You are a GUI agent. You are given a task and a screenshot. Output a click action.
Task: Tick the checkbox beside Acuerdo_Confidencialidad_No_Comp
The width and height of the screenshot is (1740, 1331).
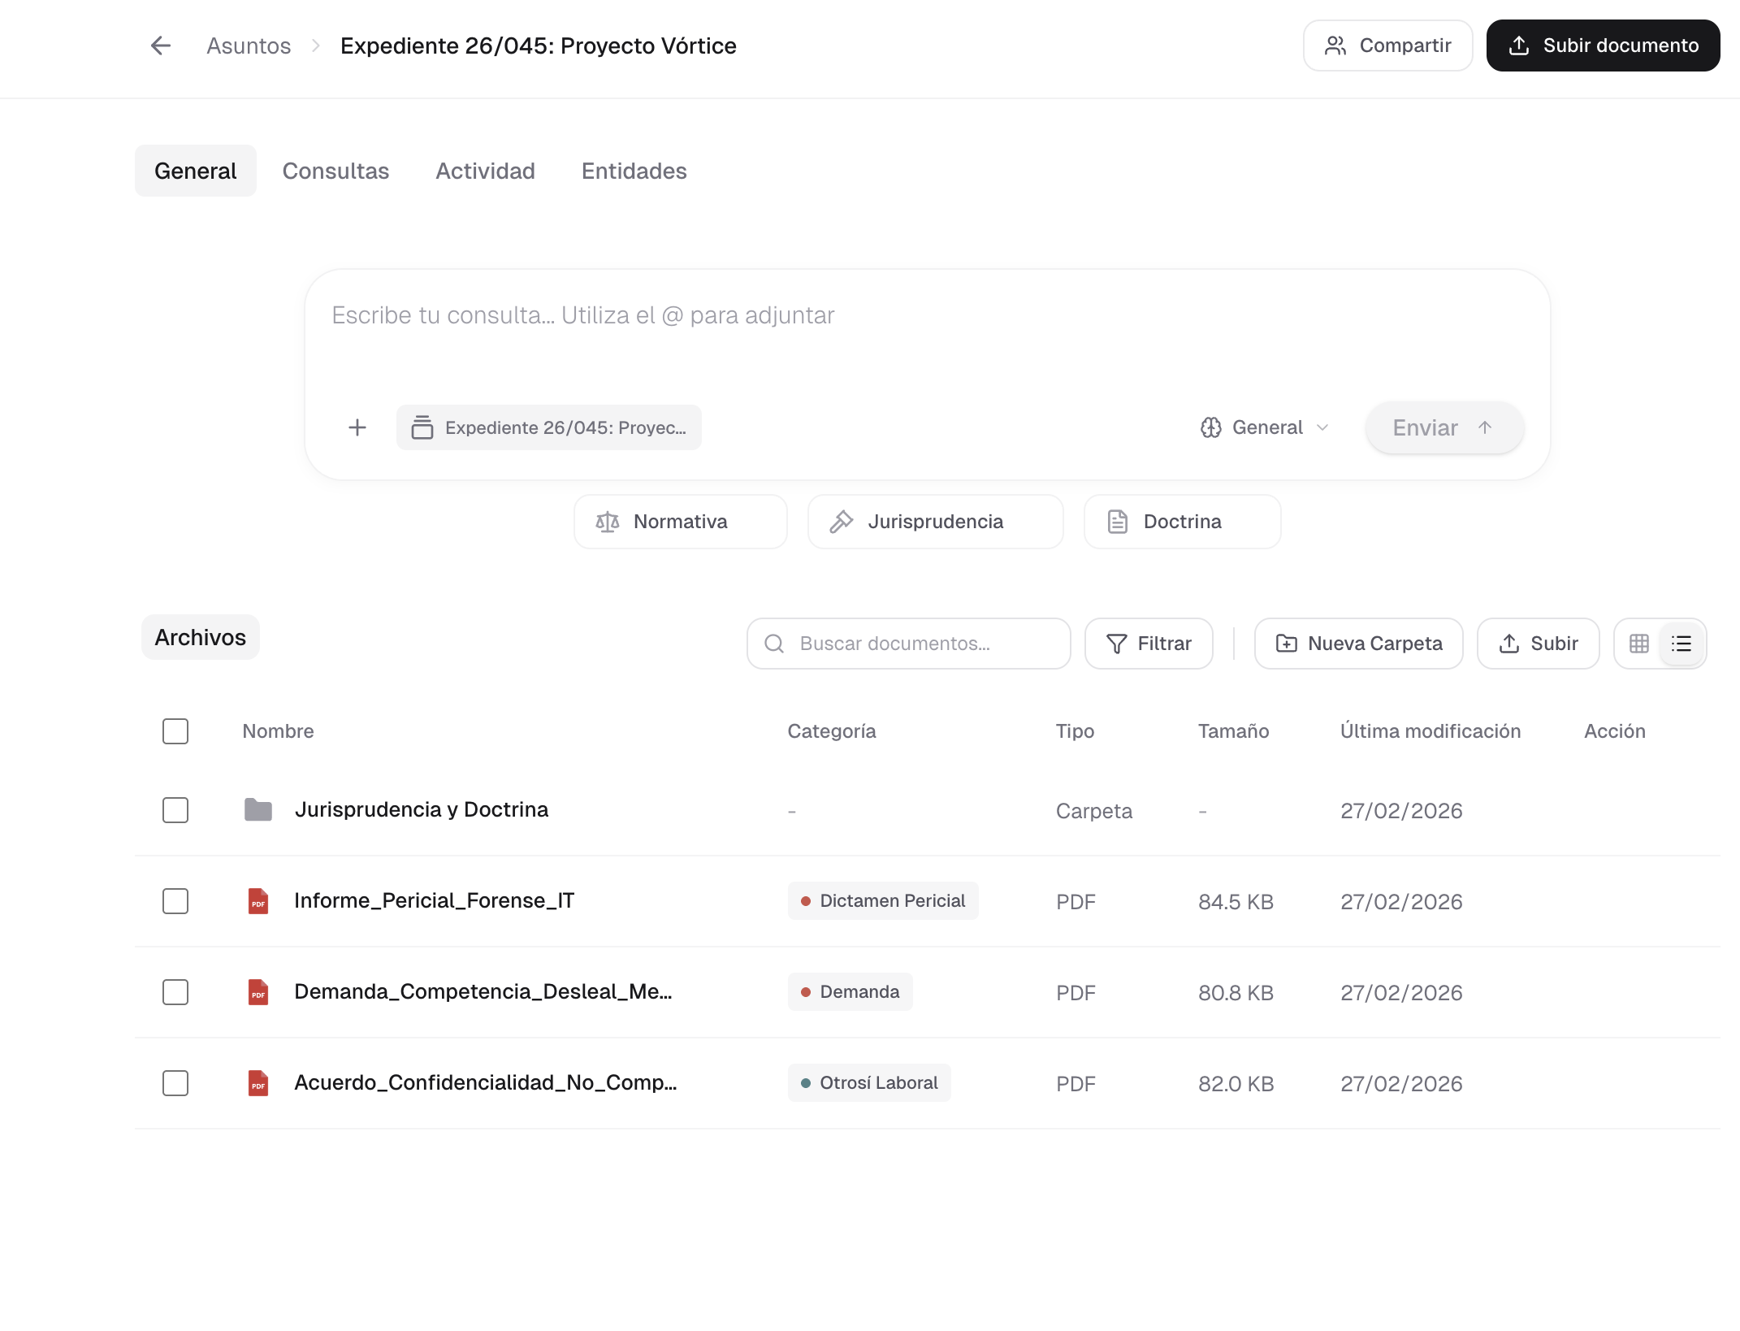pos(175,1083)
